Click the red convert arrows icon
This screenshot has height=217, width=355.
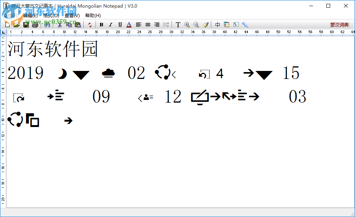point(90,25)
